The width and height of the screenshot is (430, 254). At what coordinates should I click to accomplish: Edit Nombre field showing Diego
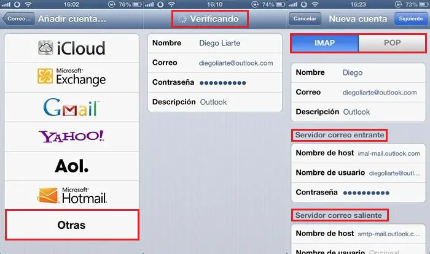pyautogui.click(x=358, y=72)
